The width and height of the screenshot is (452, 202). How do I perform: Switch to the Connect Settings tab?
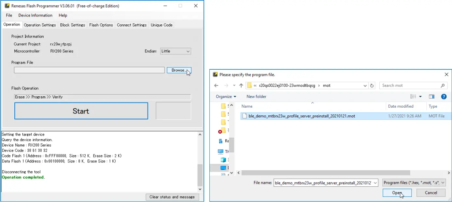click(132, 25)
